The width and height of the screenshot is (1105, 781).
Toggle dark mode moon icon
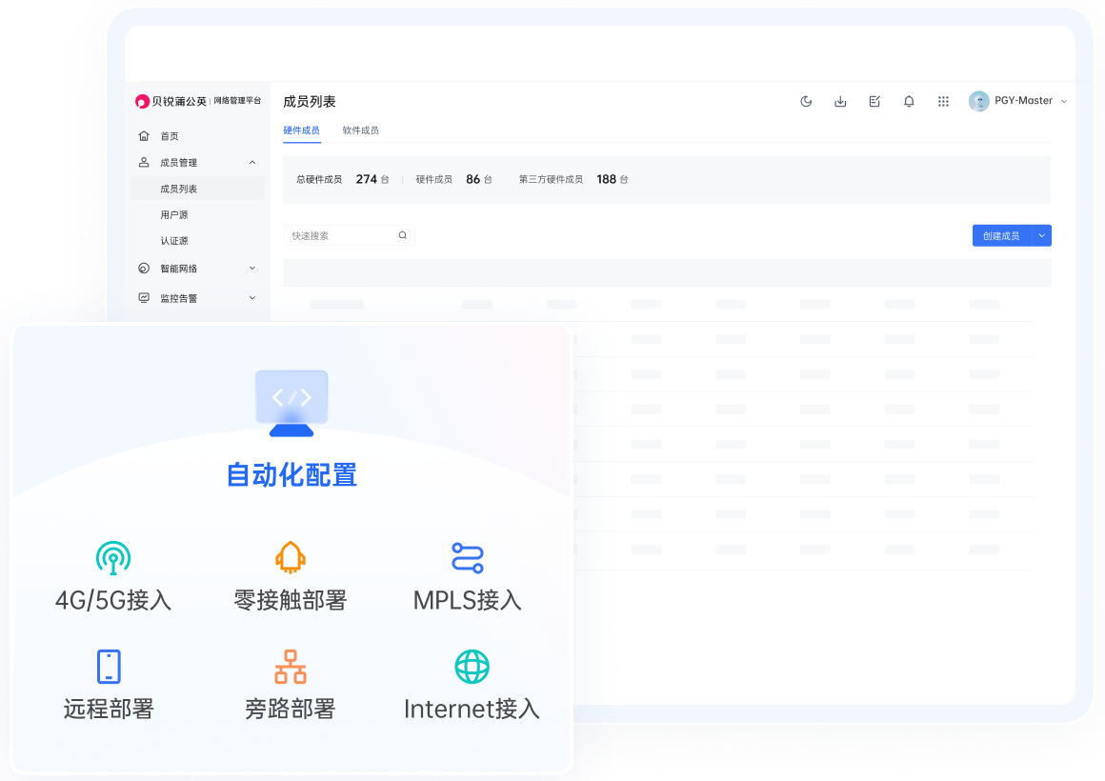[806, 102]
